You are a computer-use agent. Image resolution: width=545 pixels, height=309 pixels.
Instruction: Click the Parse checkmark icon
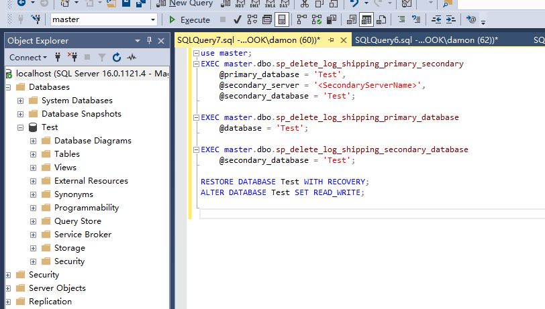(x=238, y=20)
